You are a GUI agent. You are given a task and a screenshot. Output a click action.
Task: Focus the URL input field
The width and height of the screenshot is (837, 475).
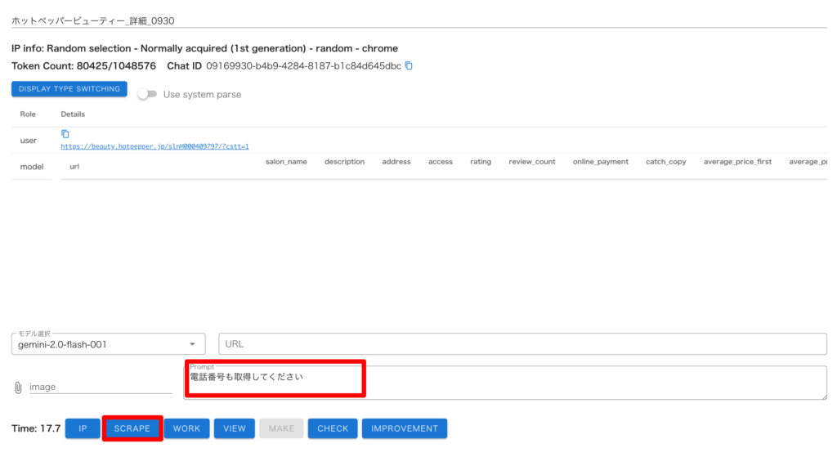click(523, 344)
